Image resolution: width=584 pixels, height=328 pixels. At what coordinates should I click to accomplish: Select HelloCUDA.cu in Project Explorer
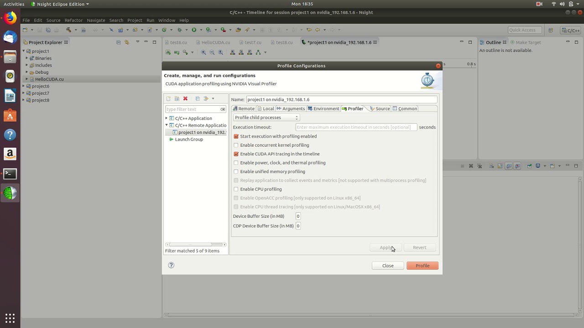(x=49, y=79)
